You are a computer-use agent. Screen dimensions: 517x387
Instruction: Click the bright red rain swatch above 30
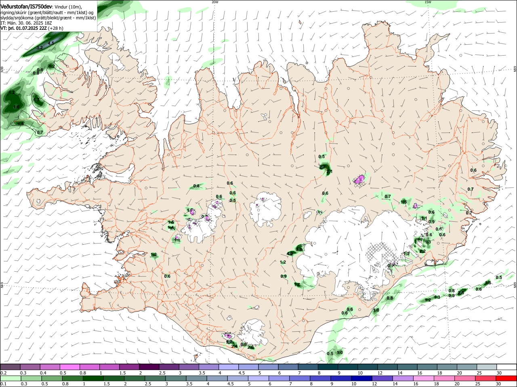coord(506,378)
